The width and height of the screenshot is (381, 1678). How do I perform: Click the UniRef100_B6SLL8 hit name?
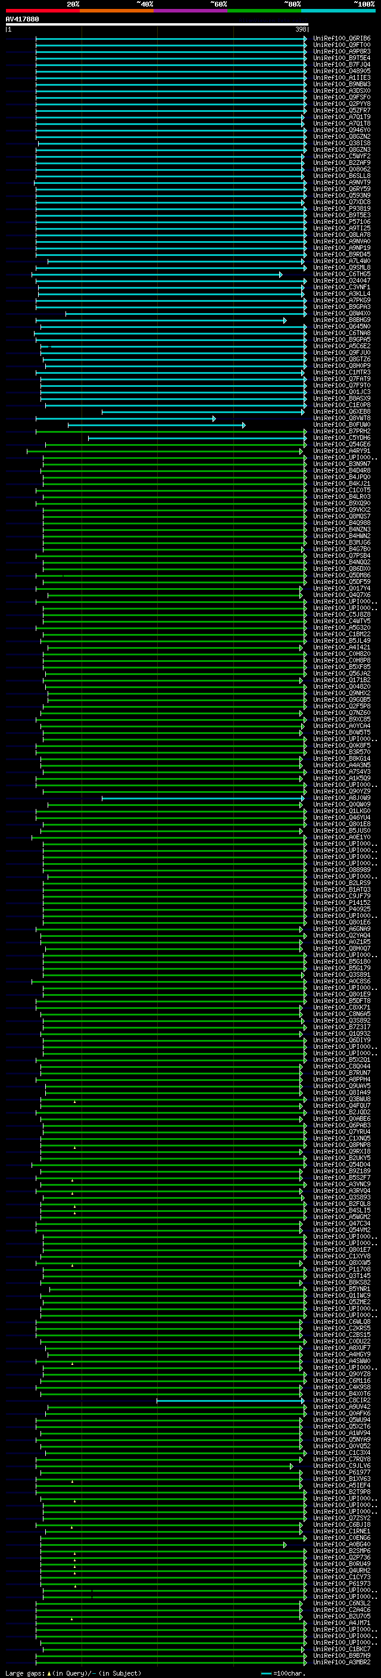(x=341, y=176)
